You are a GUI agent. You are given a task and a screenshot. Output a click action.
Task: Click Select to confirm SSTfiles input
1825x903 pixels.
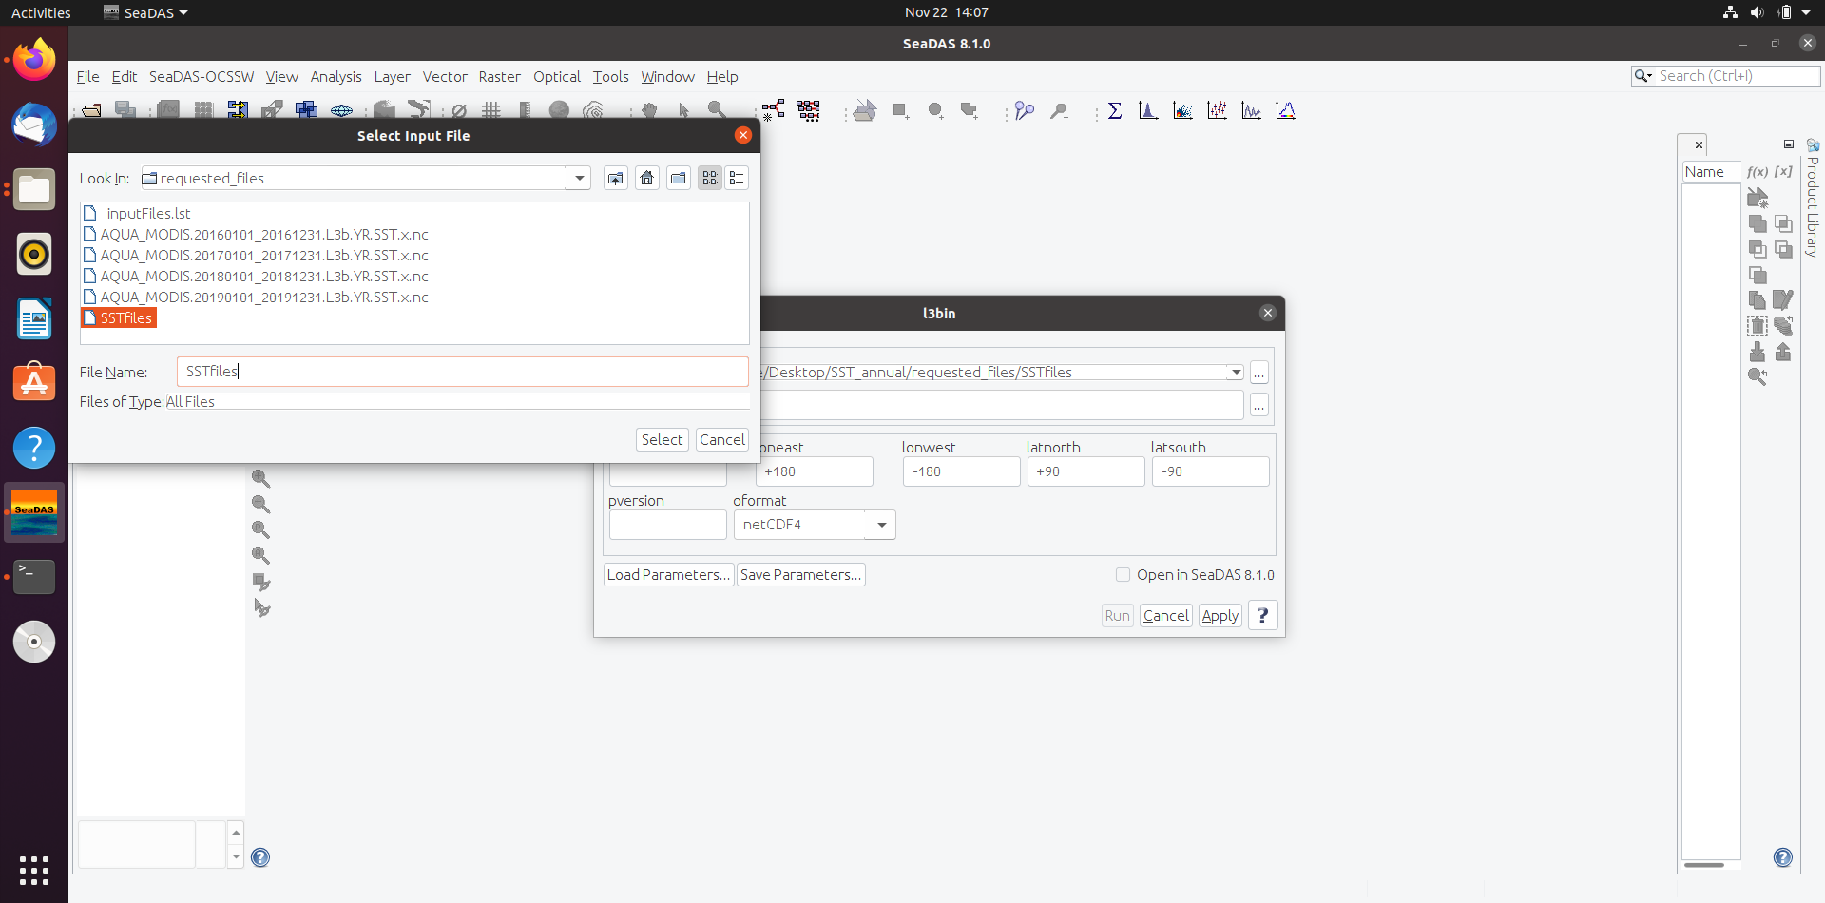[662, 439]
